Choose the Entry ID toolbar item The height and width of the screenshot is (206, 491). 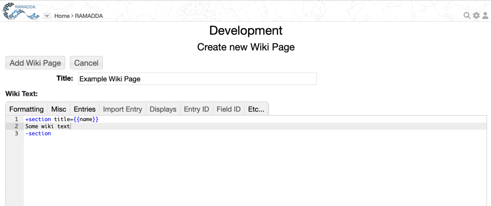tap(196, 109)
